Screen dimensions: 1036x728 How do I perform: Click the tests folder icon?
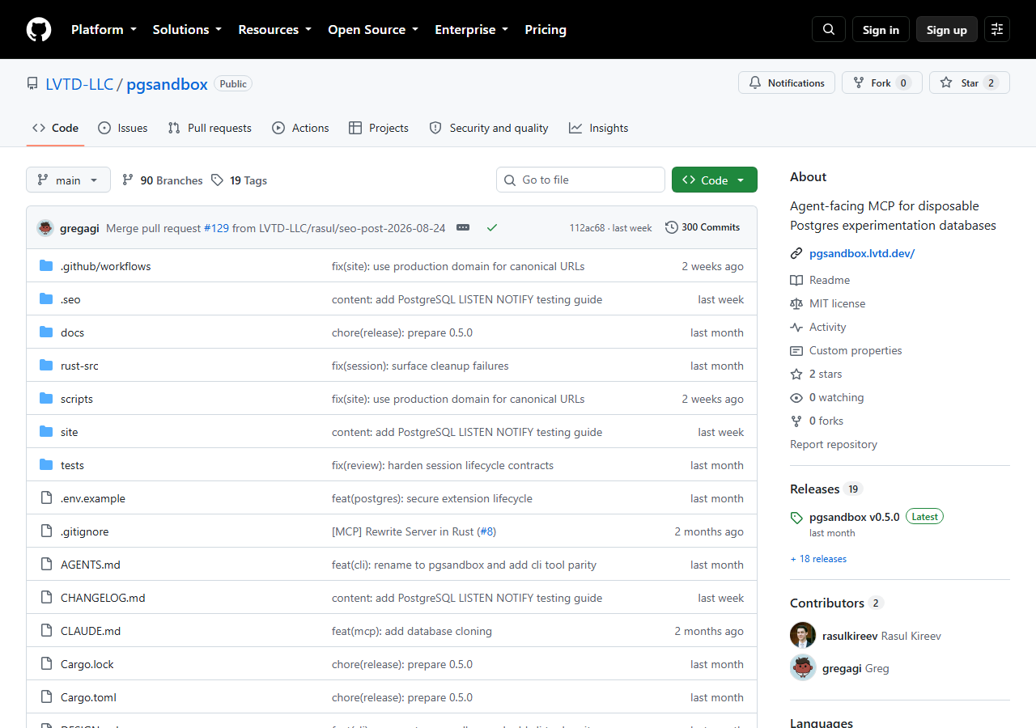[x=46, y=465]
